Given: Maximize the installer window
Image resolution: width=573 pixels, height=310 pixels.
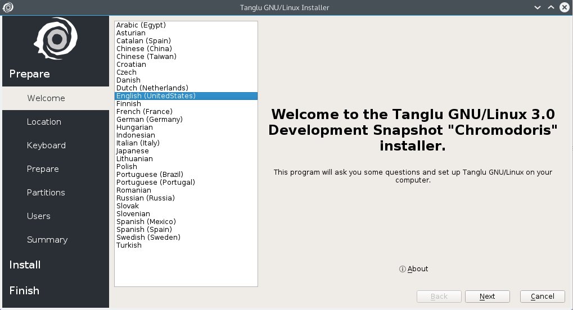Looking at the screenshot, I should pos(551,7).
